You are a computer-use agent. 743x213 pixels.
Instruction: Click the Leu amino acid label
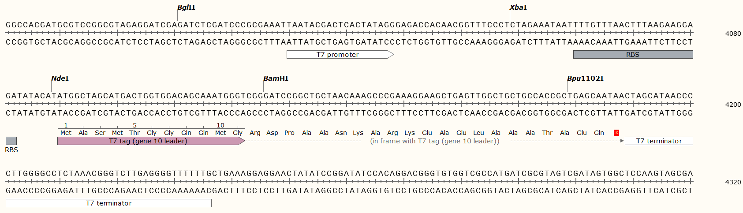tap(478, 133)
